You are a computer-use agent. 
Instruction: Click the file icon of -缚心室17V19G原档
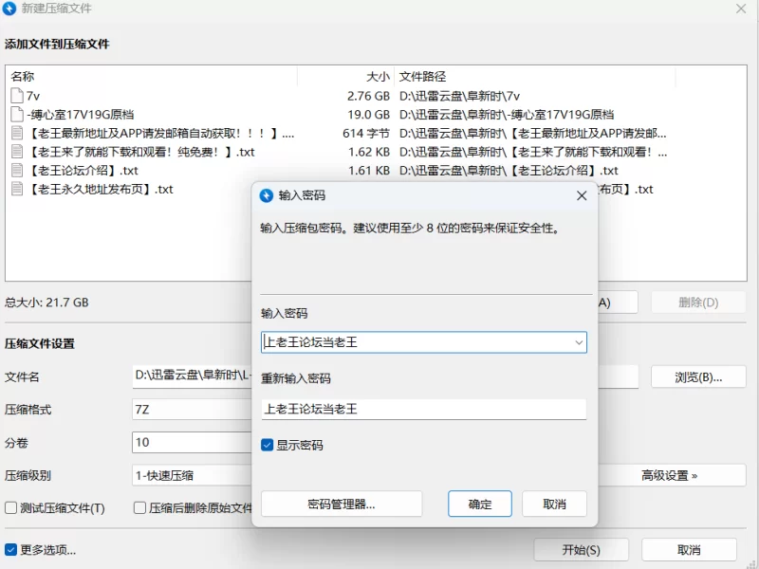point(17,114)
